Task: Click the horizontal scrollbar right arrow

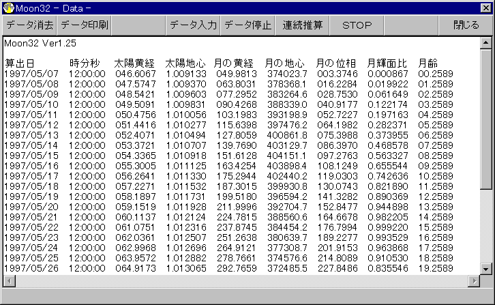Action: click(474, 280)
